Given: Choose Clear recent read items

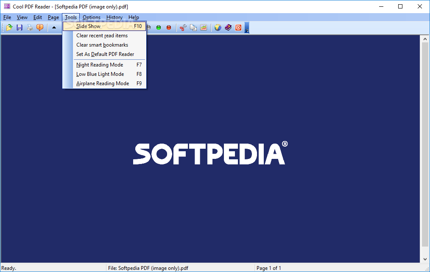Looking at the screenshot, I should (104, 36).
